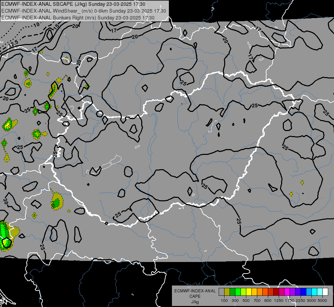Select the olive legend swatch after 100

tap(227, 292)
